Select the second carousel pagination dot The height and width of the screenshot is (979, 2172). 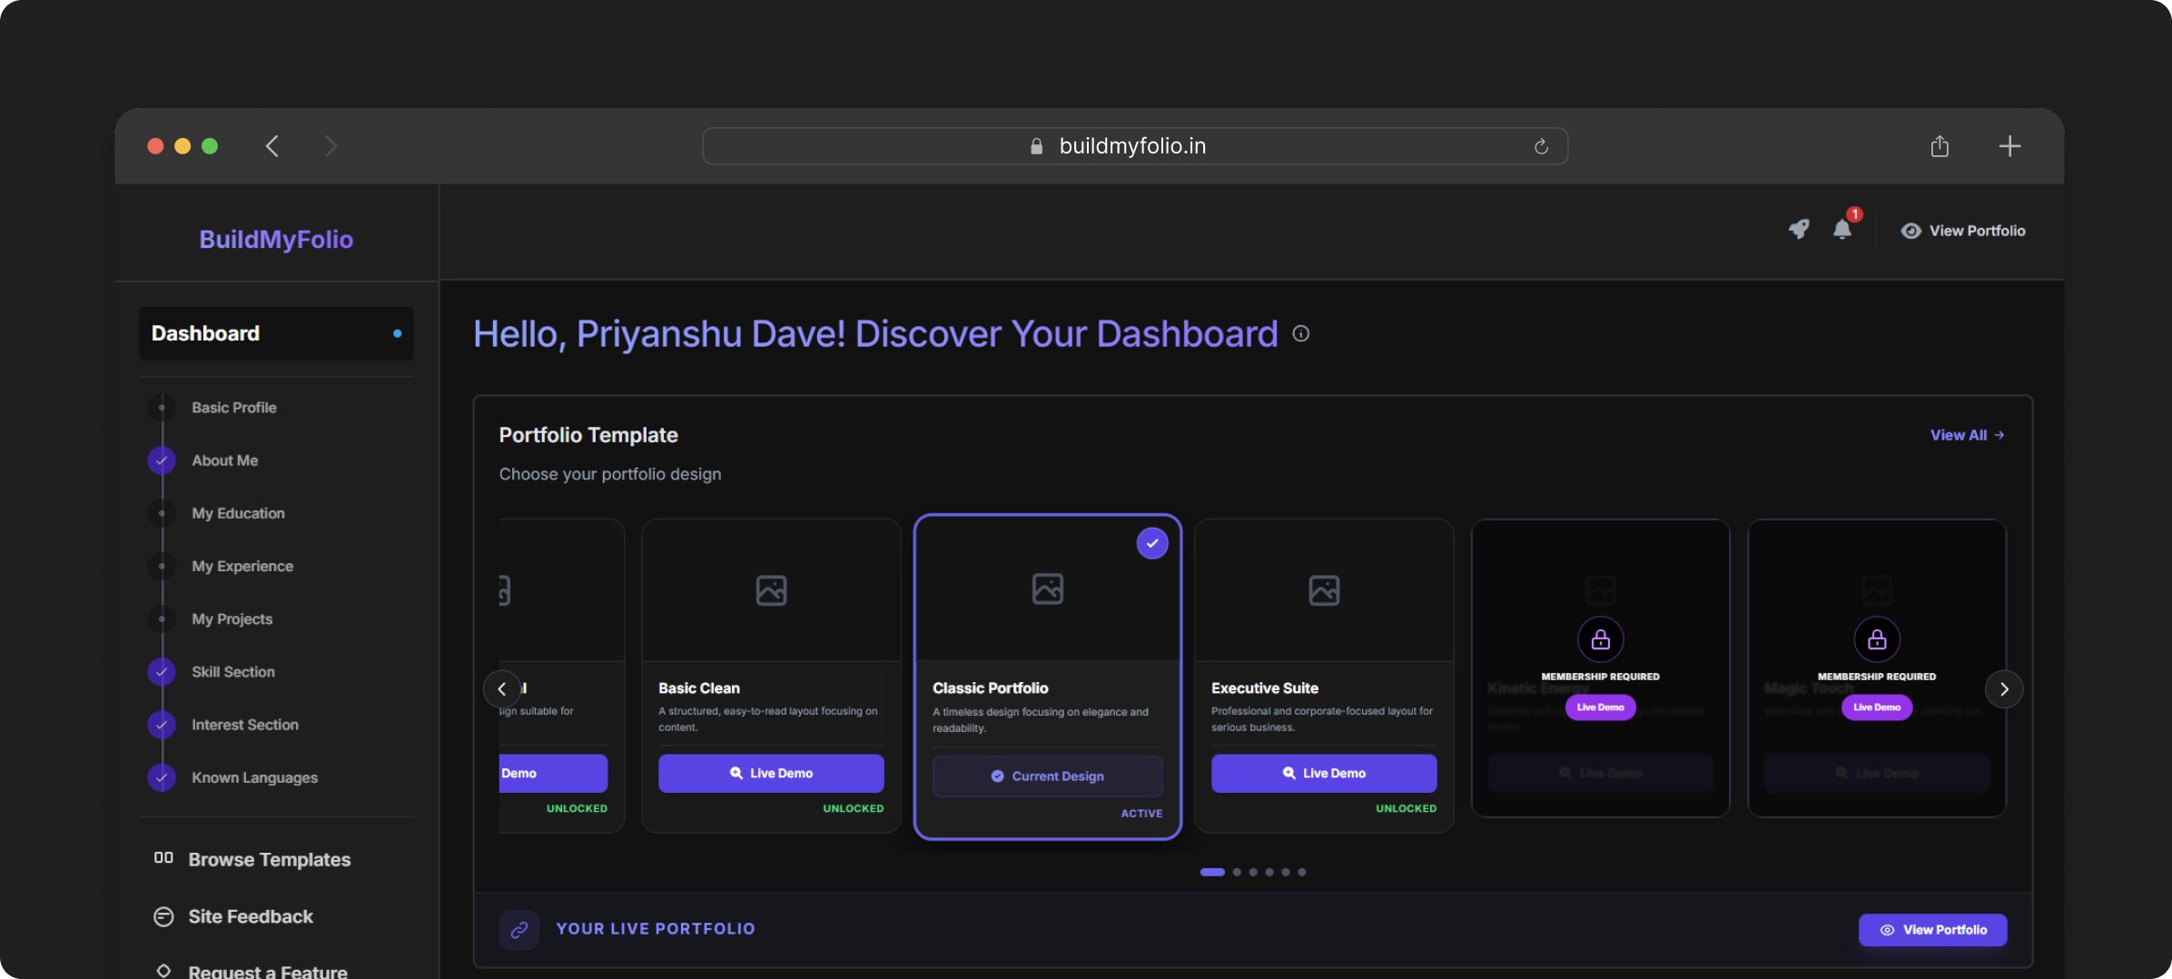point(1237,872)
